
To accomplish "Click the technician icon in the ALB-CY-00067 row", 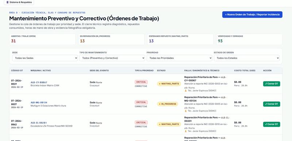I will [x=185, y=91].
